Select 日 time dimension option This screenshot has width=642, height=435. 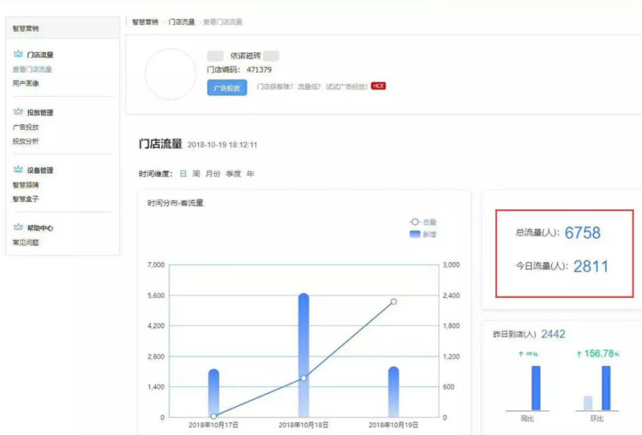point(183,174)
